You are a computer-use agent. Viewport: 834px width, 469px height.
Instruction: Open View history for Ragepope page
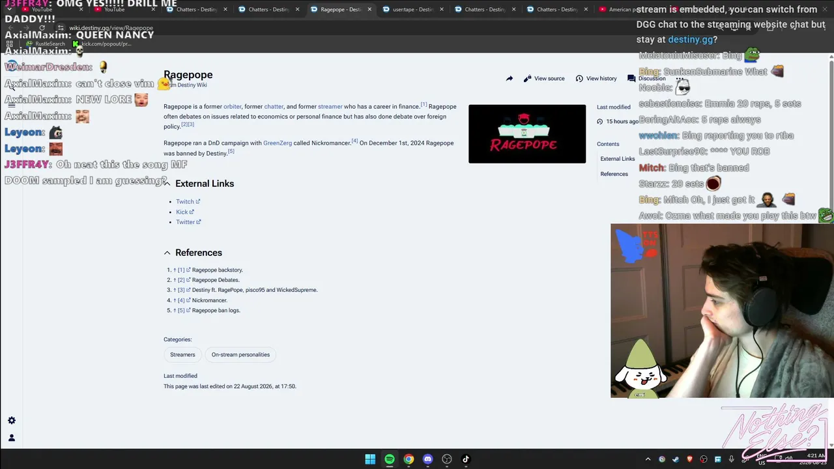point(596,78)
